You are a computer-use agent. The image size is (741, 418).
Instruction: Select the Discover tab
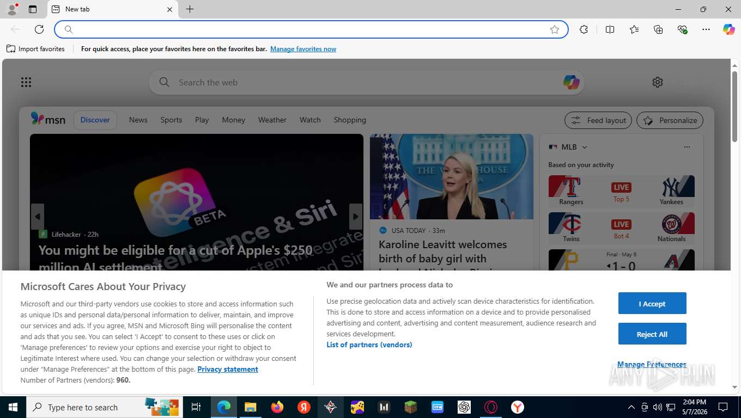(x=95, y=120)
